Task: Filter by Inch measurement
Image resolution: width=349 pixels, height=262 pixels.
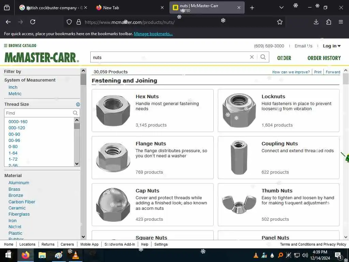Action: point(13,87)
